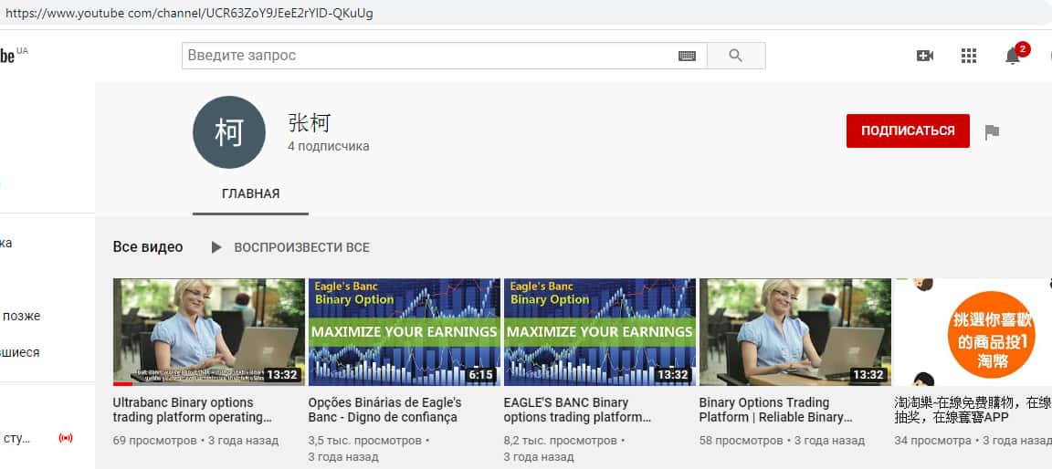Viewport: 1052px width, 469px height.
Task: Click the 3,5 тыс. просмотров text
Action: (364, 441)
